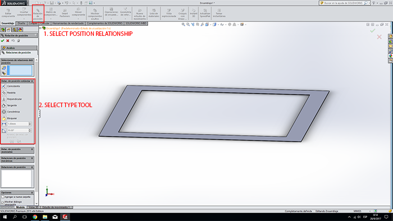Viewport: 393px width, 221px height.
Task: Collapse the Relaciones de posición list section
Action: coord(32,167)
